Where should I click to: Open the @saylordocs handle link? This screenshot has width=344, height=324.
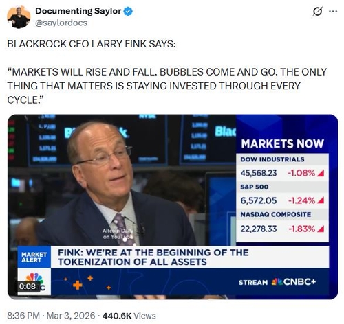(x=61, y=23)
